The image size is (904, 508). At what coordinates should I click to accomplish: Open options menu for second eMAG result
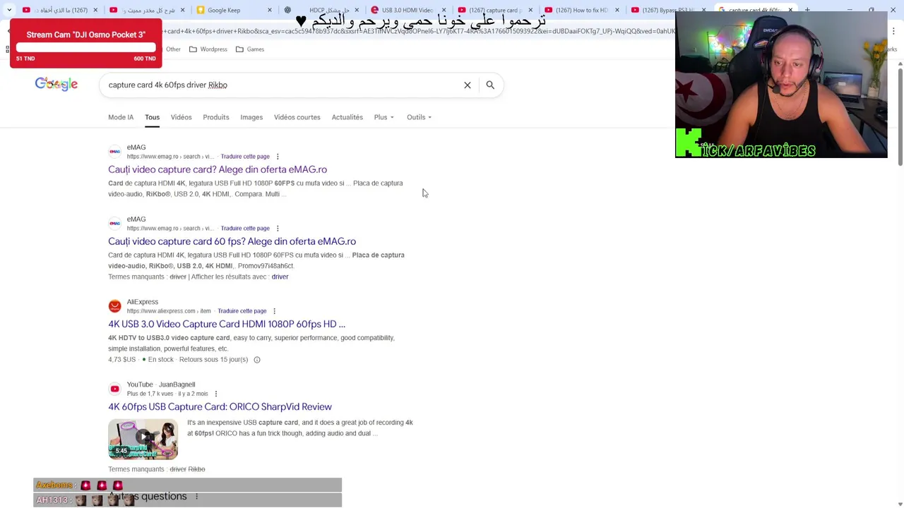point(278,229)
